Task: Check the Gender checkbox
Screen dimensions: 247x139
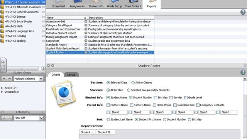Action: coord(171,98)
